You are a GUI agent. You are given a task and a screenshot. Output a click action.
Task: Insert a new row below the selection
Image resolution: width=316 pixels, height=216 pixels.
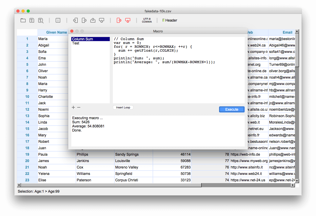[102, 20]
